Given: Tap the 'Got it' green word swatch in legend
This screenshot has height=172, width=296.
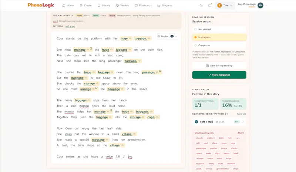Looking at the screenshot, I should click(96, 16).
